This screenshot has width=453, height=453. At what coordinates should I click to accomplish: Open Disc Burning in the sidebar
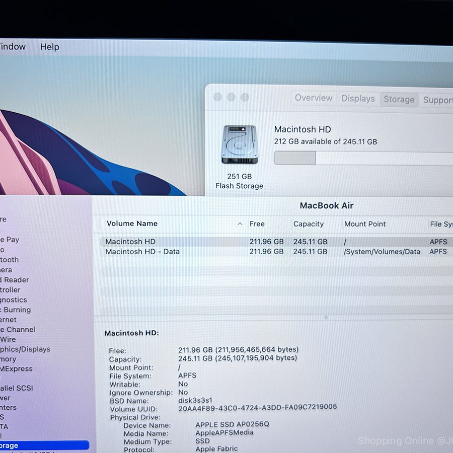(x=15, y=310)
